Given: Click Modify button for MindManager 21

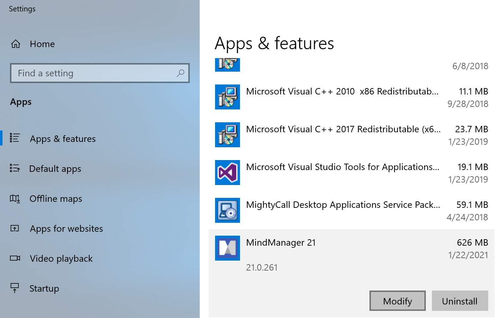Looking at the screenshot, I should tap(398, 301).
